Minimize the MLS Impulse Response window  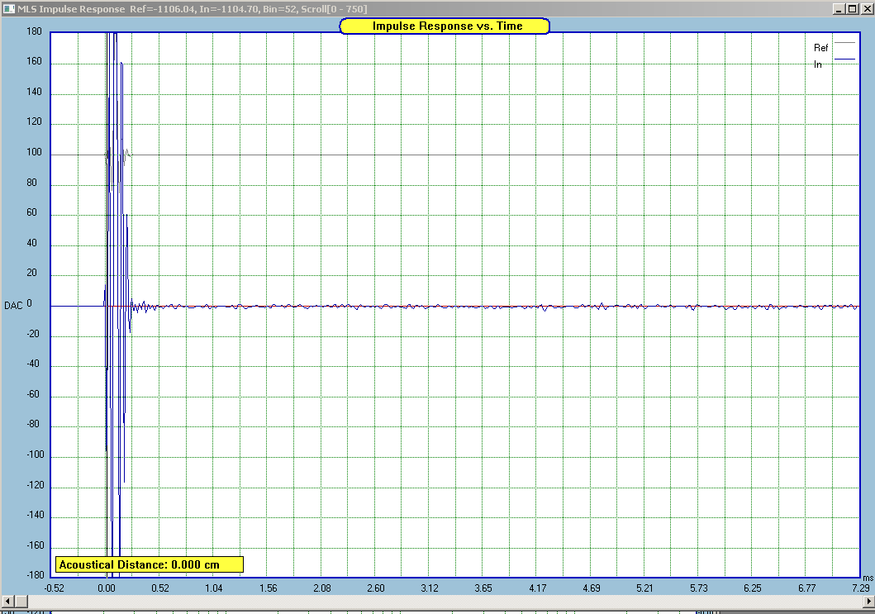[839, 9]
